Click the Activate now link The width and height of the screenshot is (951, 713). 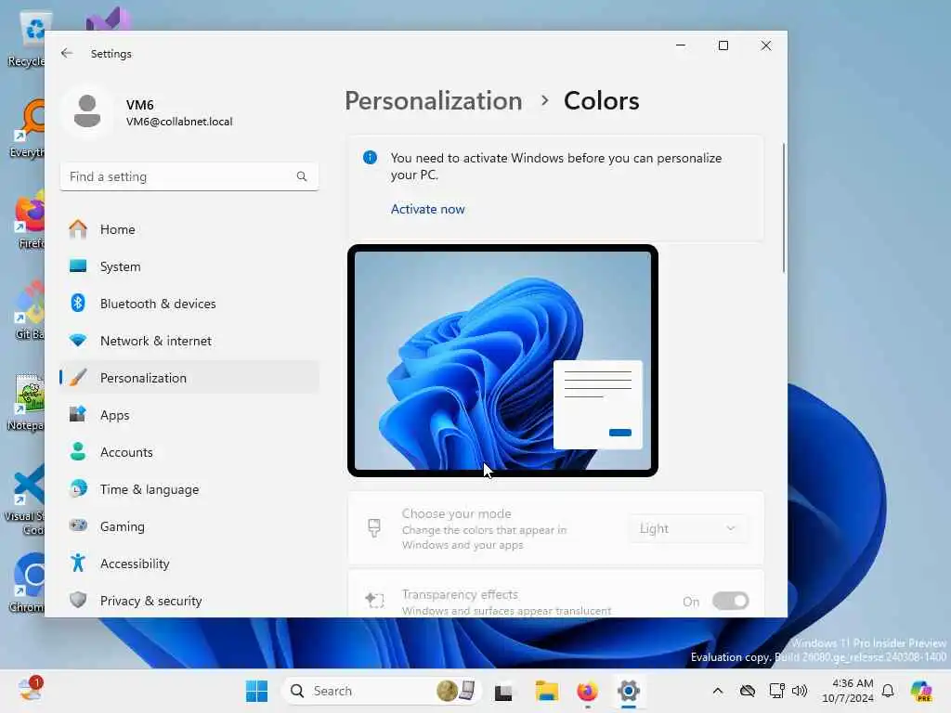click(x=427, y=209)
